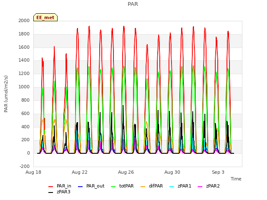This screenshot has height=200, width=267.
Task: Click the chart title PAR
Action: (x=133, y=4)
